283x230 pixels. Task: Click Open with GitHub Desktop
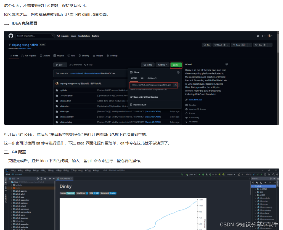[144, 97]
